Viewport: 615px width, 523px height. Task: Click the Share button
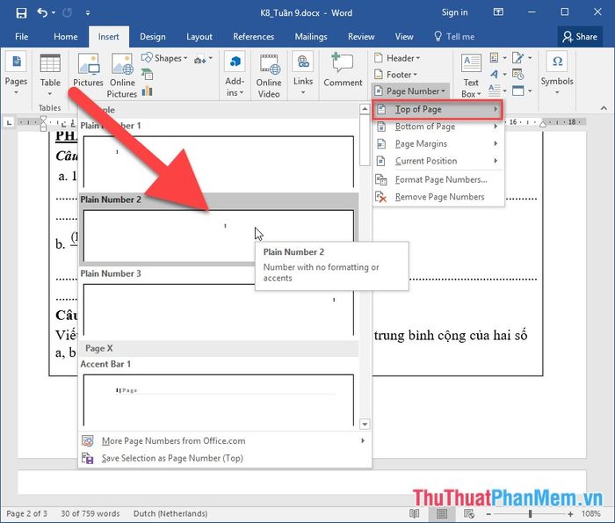click(580, 37)
